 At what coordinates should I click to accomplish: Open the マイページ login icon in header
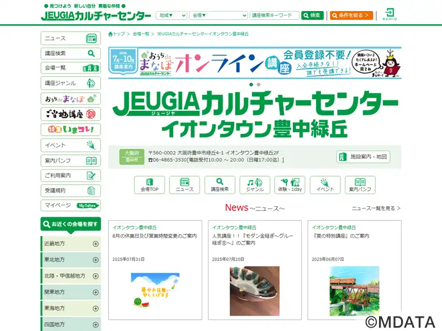click(x=390, y=14)
